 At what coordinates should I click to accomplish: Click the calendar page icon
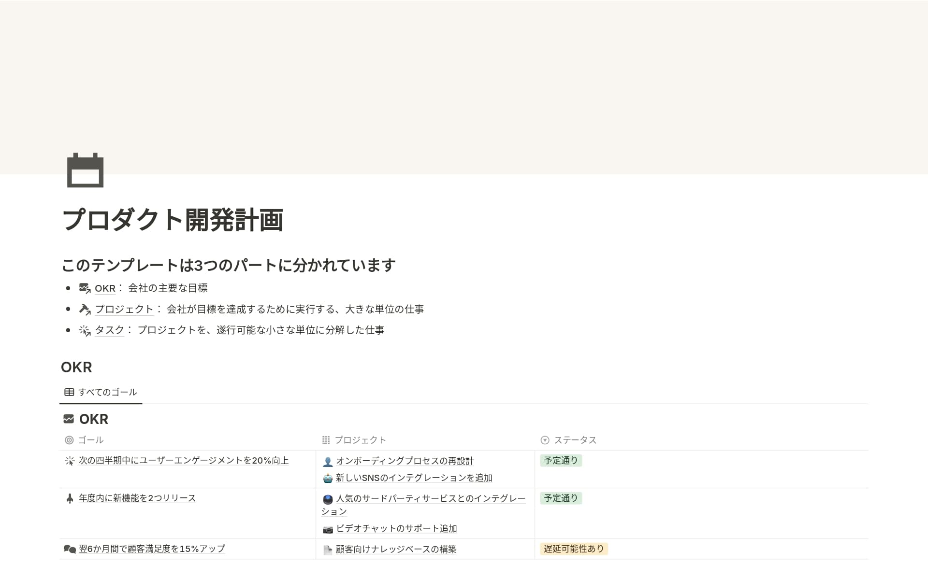coord(85,170)
